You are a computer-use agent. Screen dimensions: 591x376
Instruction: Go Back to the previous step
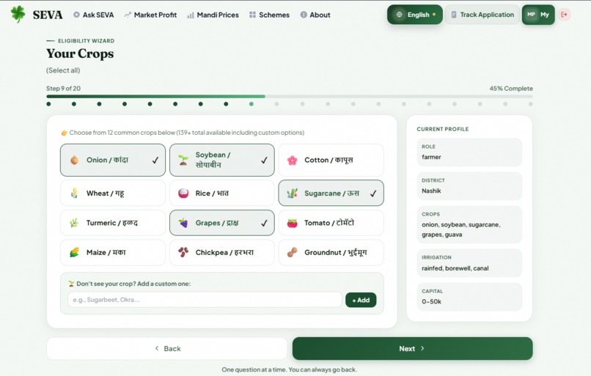point(167,348)
